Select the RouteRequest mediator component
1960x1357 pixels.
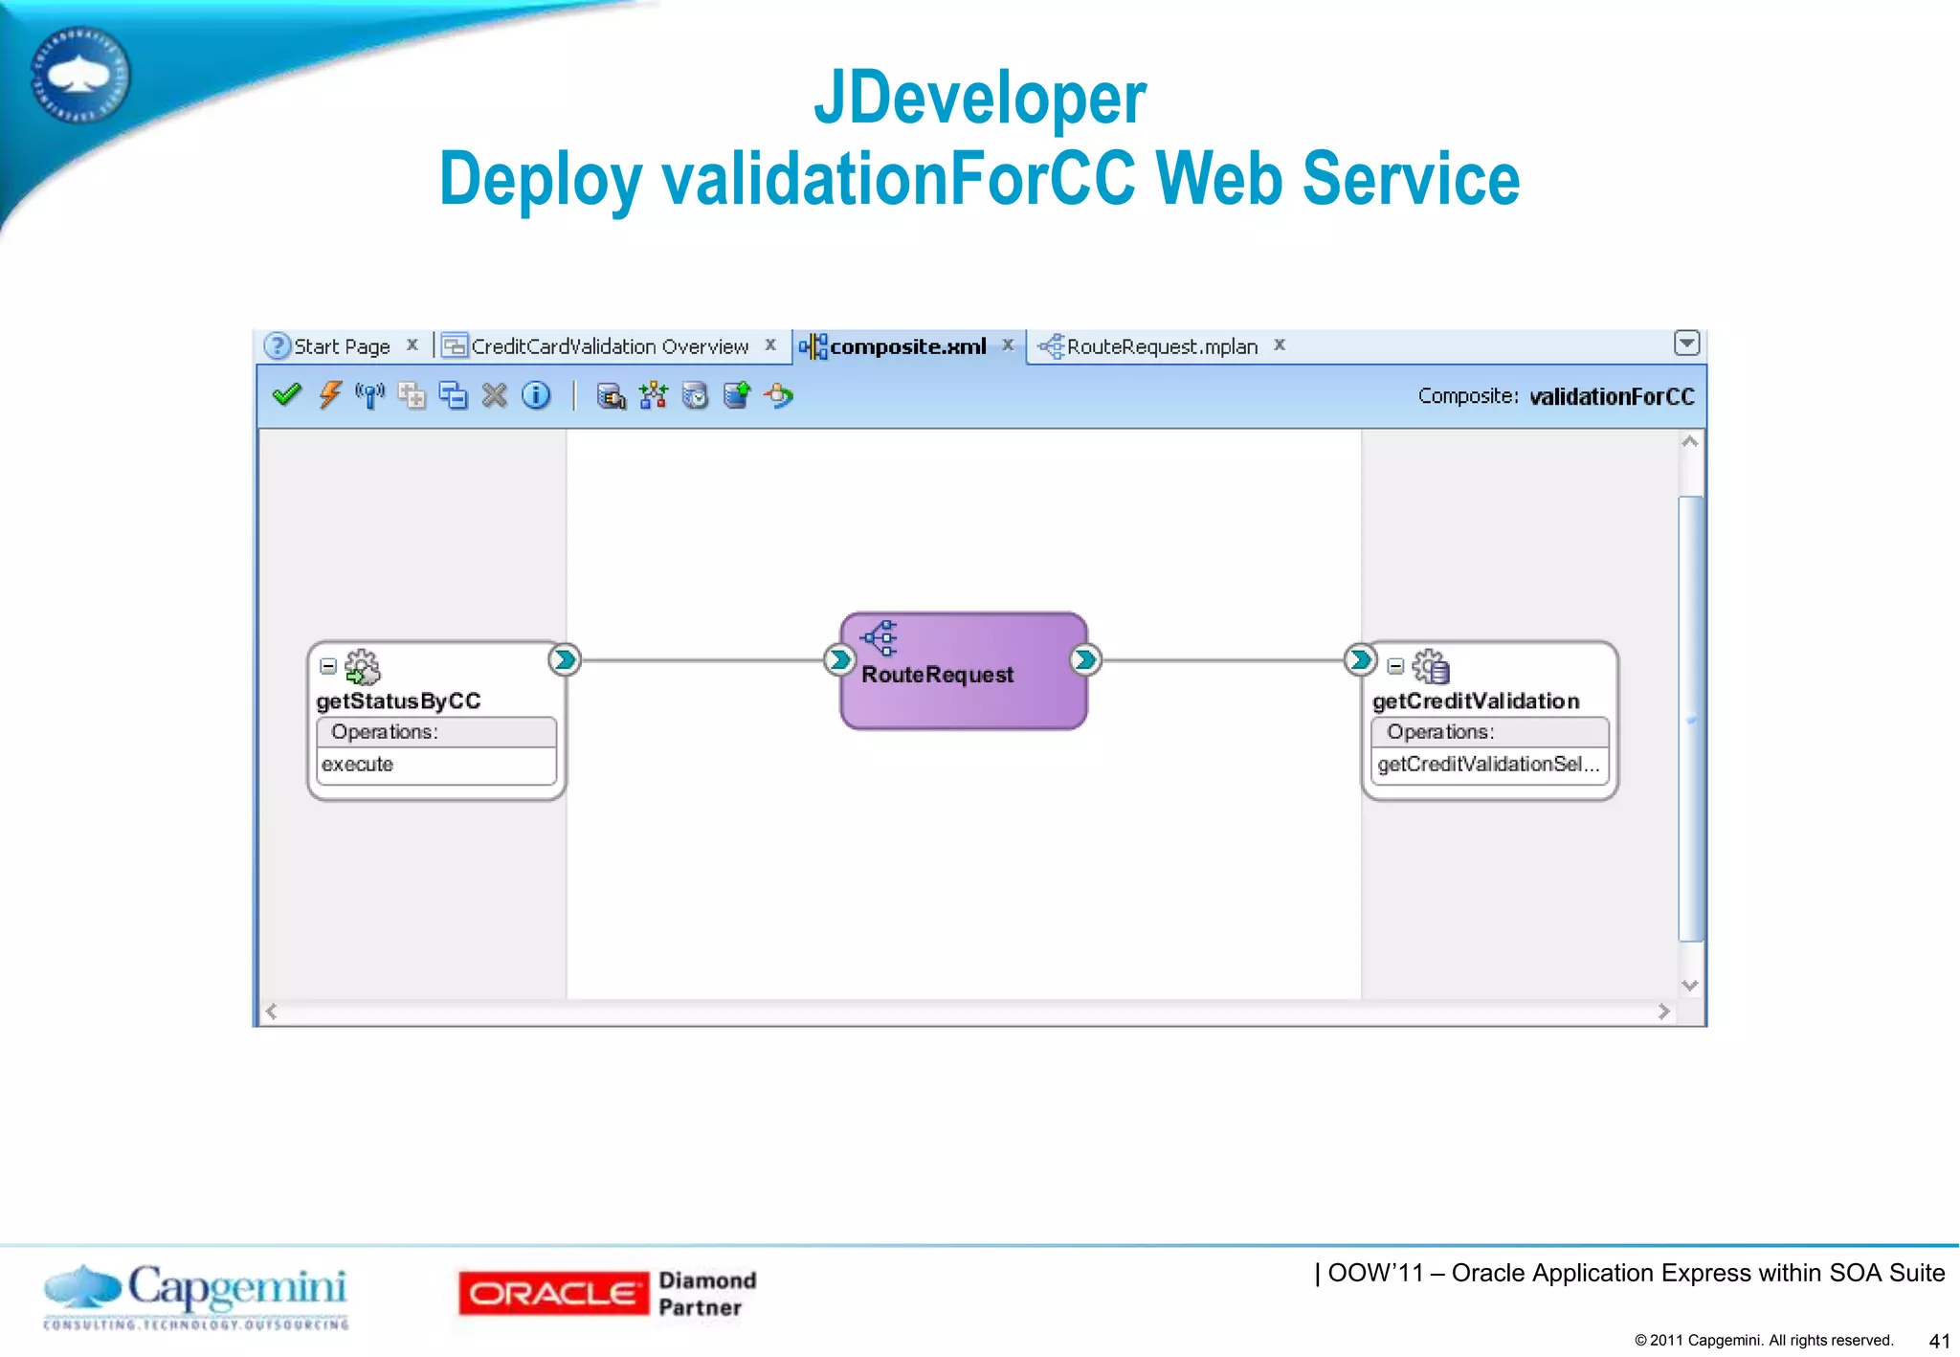[x=963, y=672]
